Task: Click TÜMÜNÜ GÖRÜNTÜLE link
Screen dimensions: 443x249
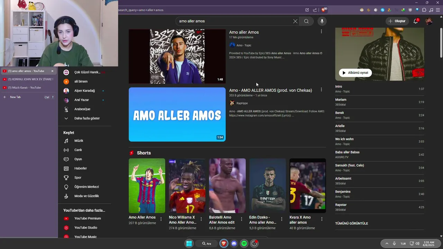Action: tap(352, 223)
